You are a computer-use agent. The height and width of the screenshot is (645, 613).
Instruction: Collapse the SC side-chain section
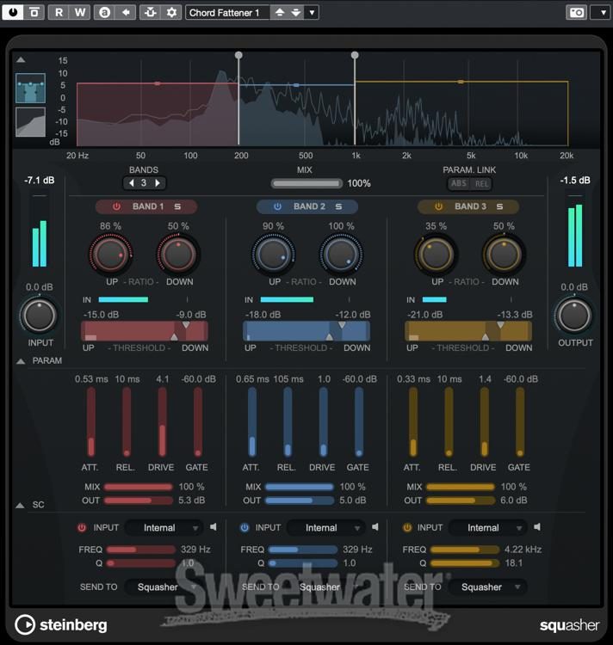(20, 505)
